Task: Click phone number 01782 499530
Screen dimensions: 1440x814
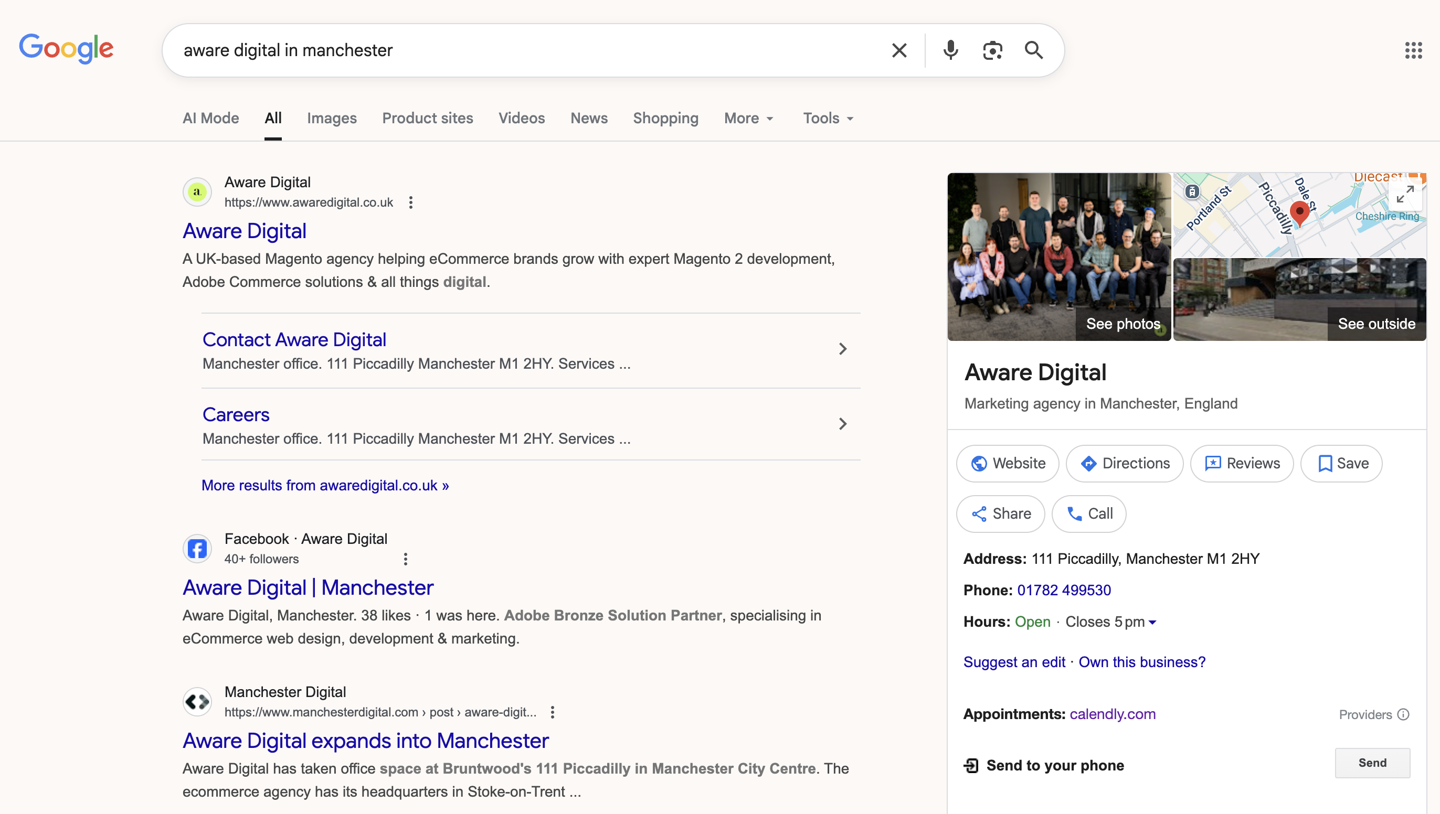Action: [1064, 590]
